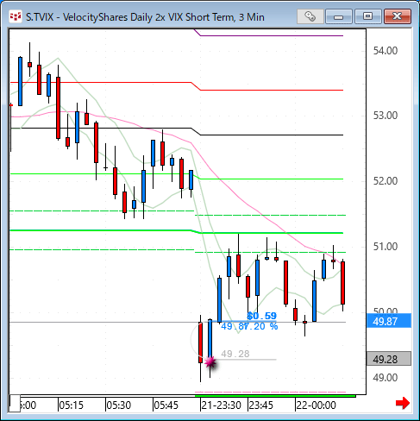Click the red scroll-right arrow
The height and width of the screenshot is (421, 420).
[403, 403]
